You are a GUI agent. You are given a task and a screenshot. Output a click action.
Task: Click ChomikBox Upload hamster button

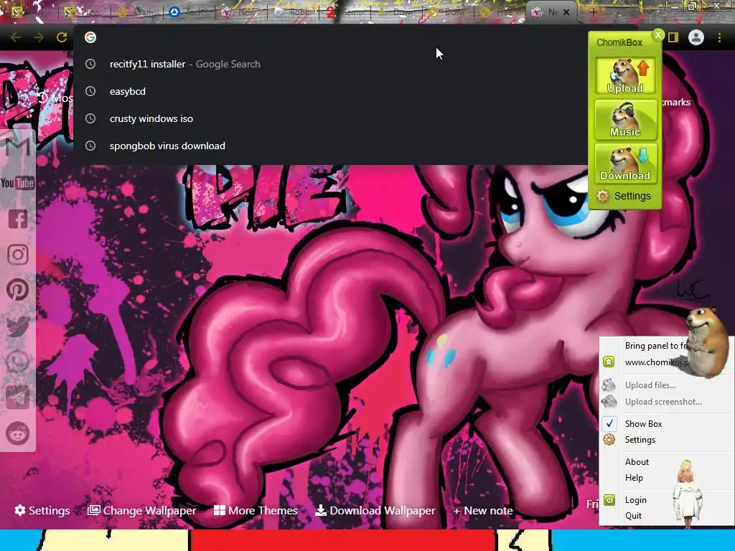point(625,76)
